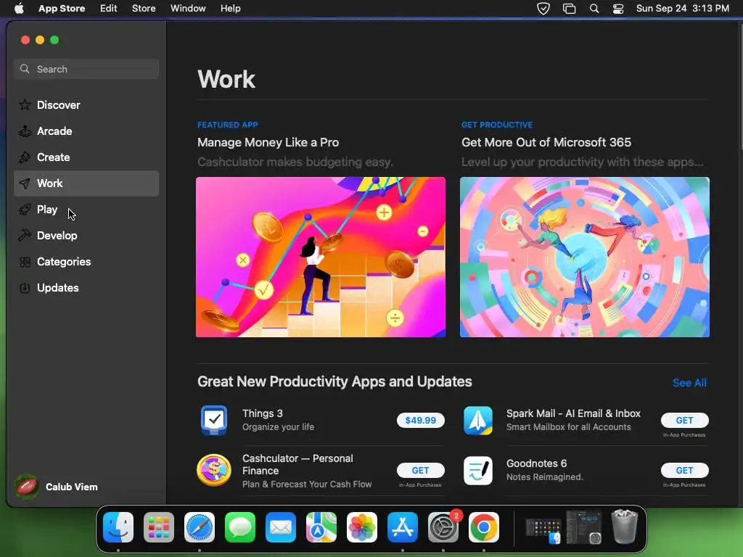This screenshot has width=743, height=557.
Task: Click the FEATURED APP label
Action: click(227, 125)
